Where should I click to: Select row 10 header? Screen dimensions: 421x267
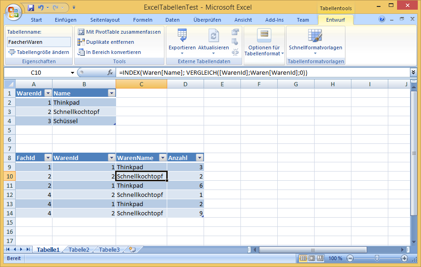10,177
